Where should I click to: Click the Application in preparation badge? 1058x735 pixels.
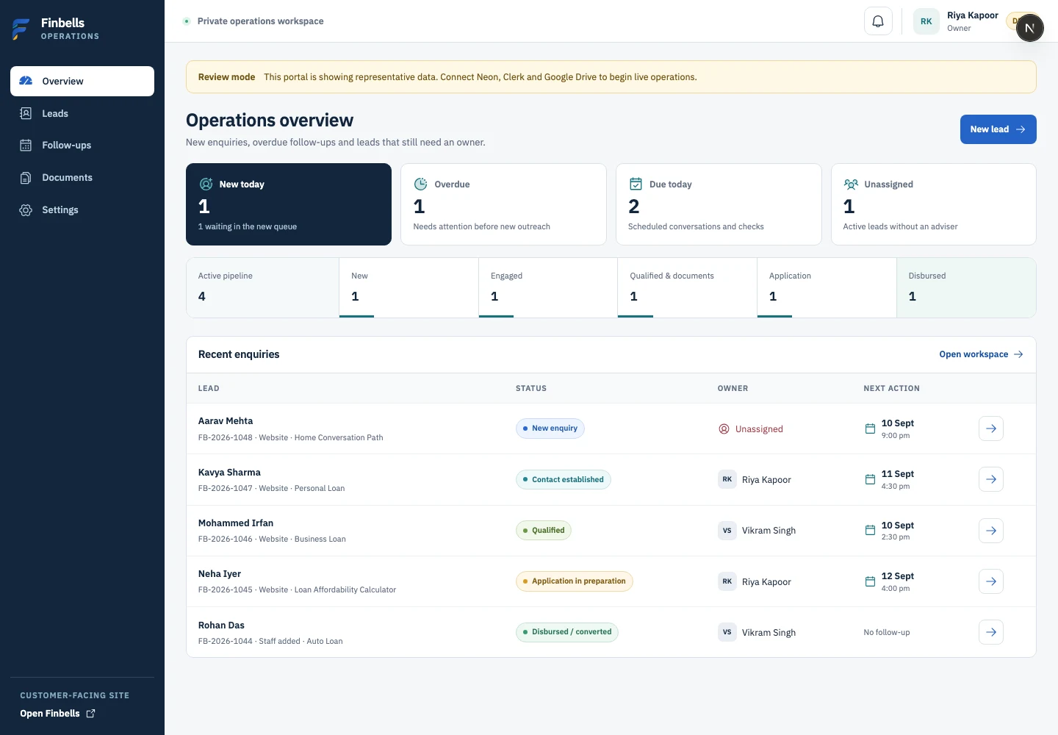point(575,581)
